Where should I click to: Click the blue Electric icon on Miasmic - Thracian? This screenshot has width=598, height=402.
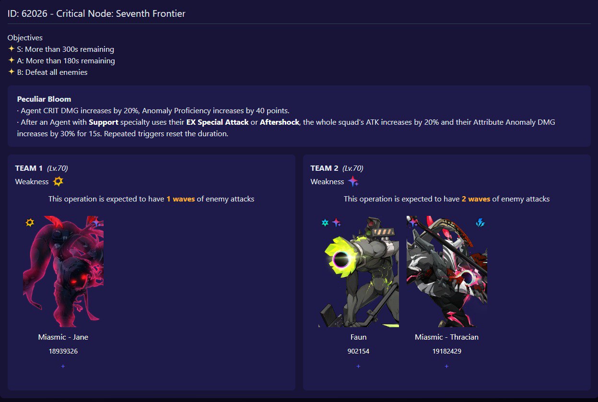tap(480, 223)
